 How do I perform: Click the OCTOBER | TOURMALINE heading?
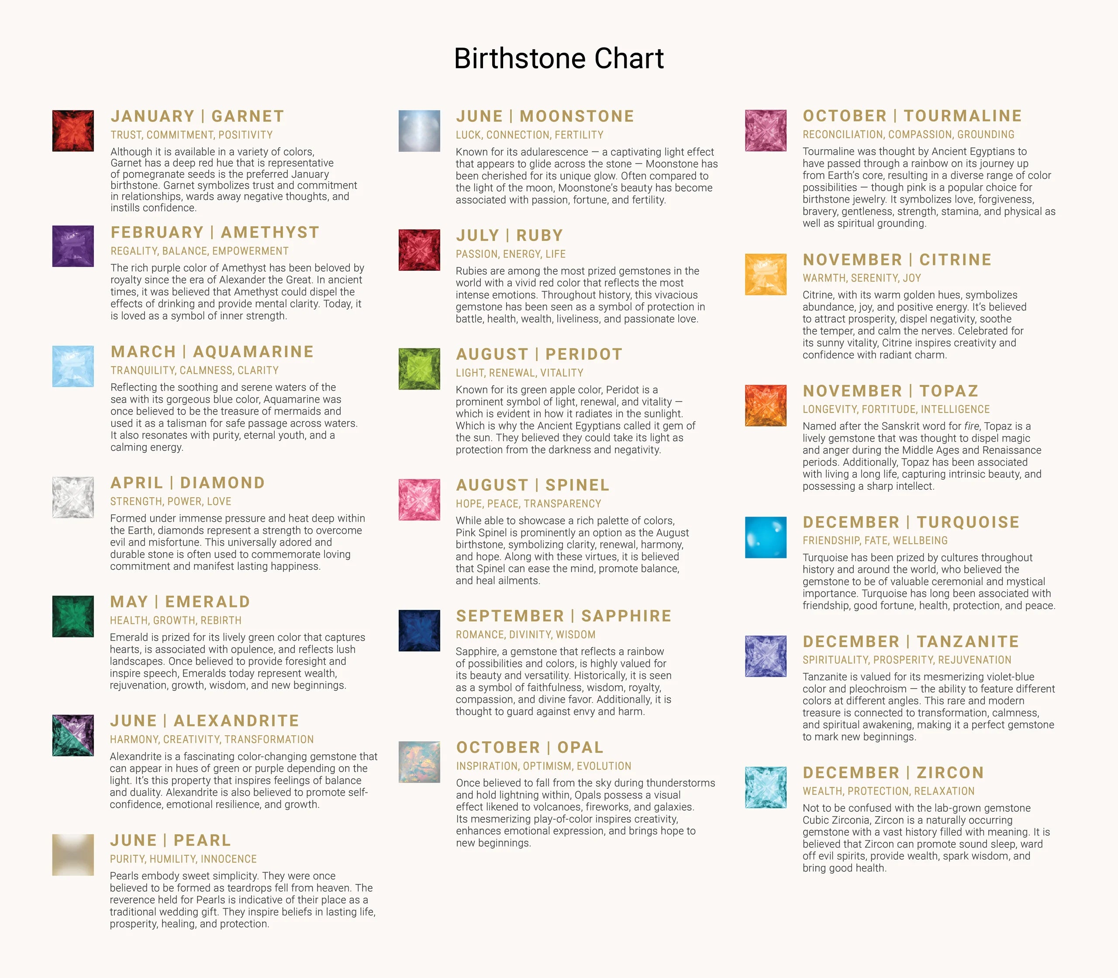tap(912, 116)
